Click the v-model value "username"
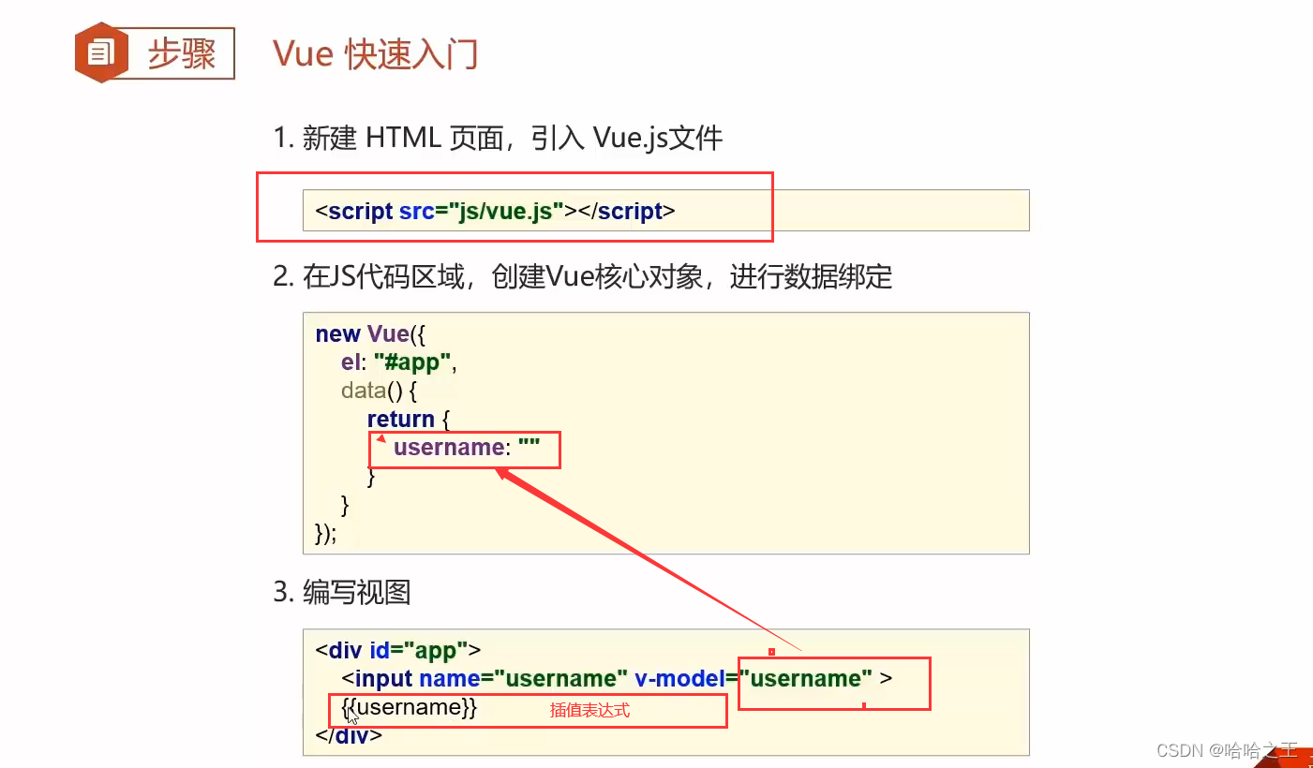The width and height of the screenshot is (1313, 768). pyautogui.click(x=806, y=678)
